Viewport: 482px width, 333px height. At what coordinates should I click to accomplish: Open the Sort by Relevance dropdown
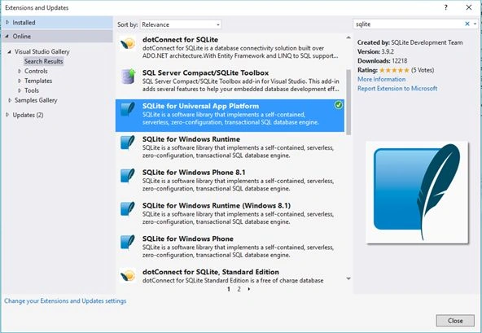(x=181, y=24)
